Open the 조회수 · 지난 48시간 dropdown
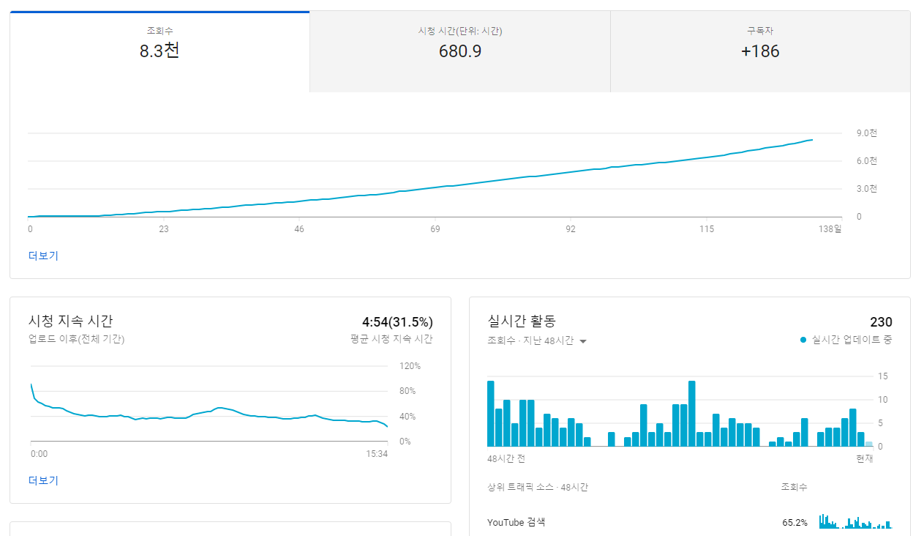 point(537,340)
